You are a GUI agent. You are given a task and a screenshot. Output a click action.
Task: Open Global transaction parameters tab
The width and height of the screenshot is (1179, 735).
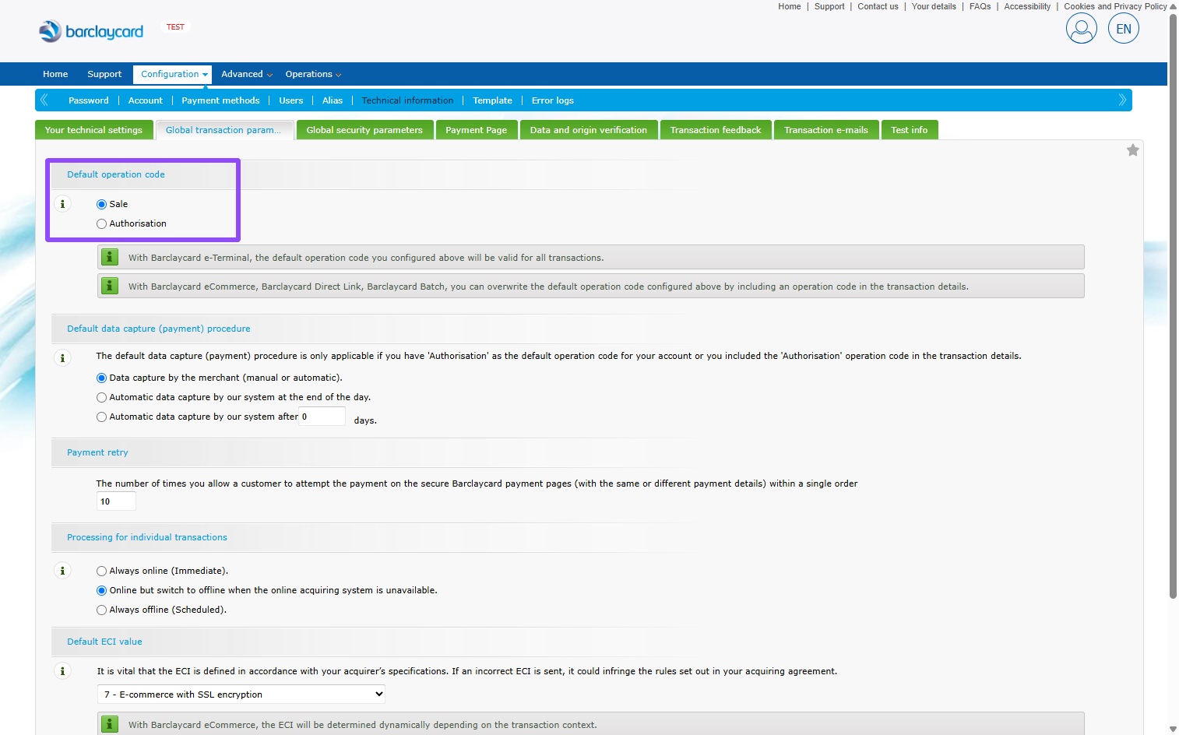tap(223, 130)
